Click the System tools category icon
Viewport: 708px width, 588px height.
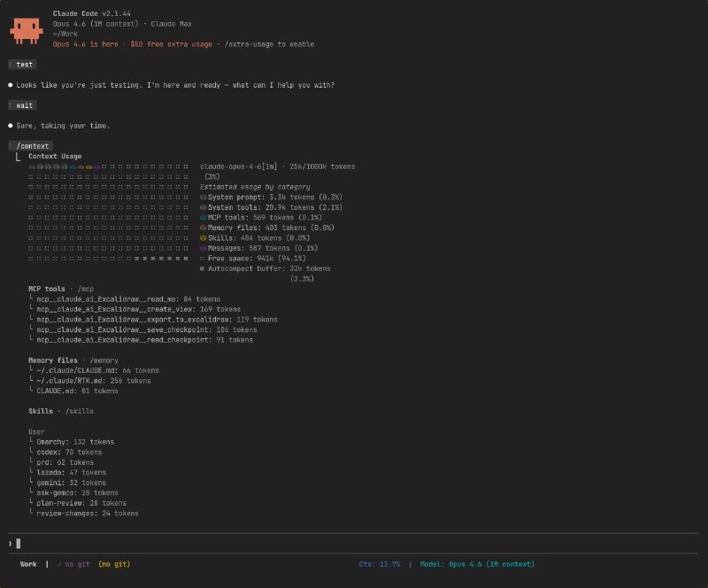point(204,207)
